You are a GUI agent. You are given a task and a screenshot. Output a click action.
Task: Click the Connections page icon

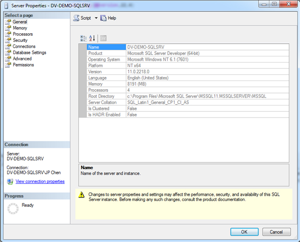tap(8, 46)
